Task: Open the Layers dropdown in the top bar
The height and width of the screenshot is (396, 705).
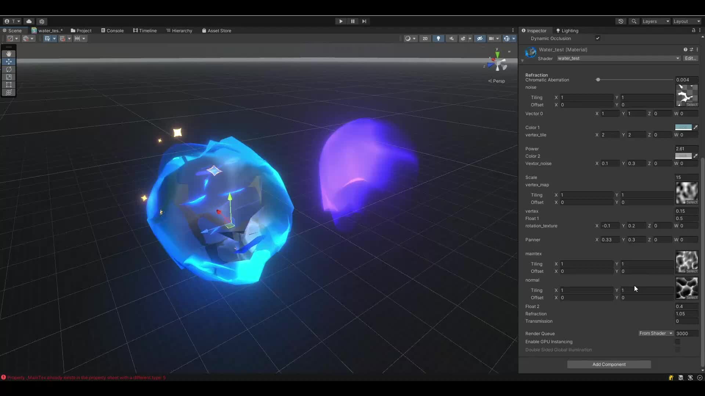Action: coord(655,21)
